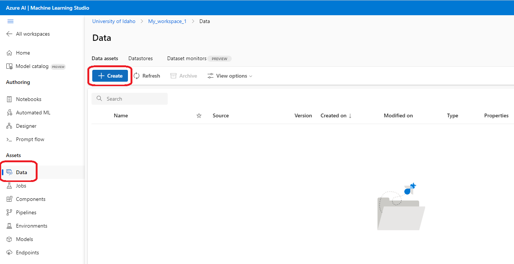Switch to the Datastores tab
The height and width of the screenshot is (264, 514).
click(x=141, y=58)
